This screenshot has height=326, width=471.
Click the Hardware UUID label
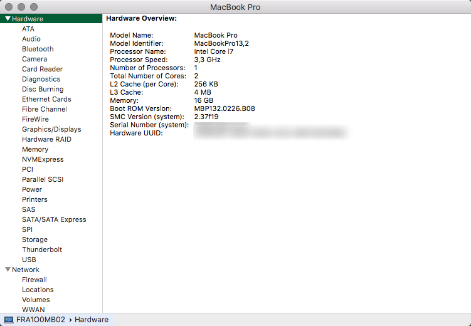(x=136, y=133)
